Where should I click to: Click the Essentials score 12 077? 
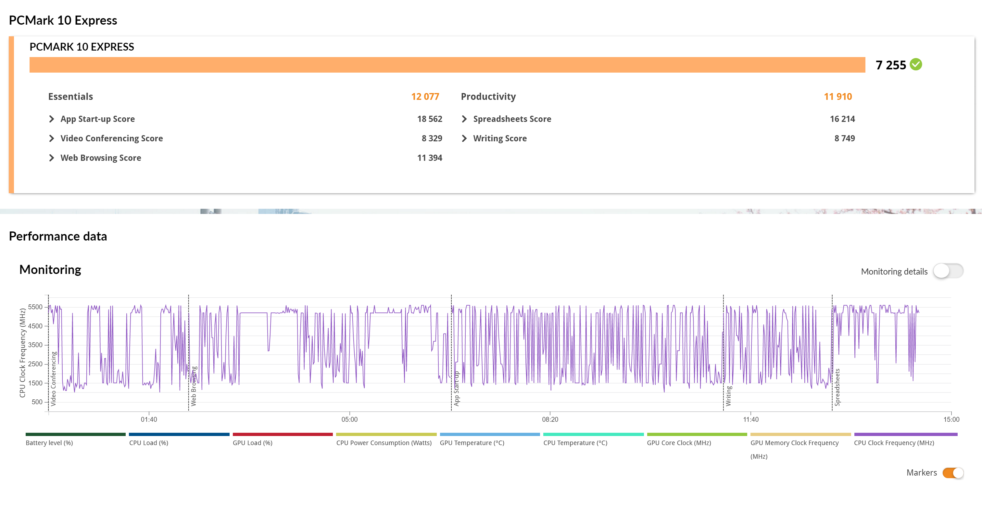tap(425, 97)
